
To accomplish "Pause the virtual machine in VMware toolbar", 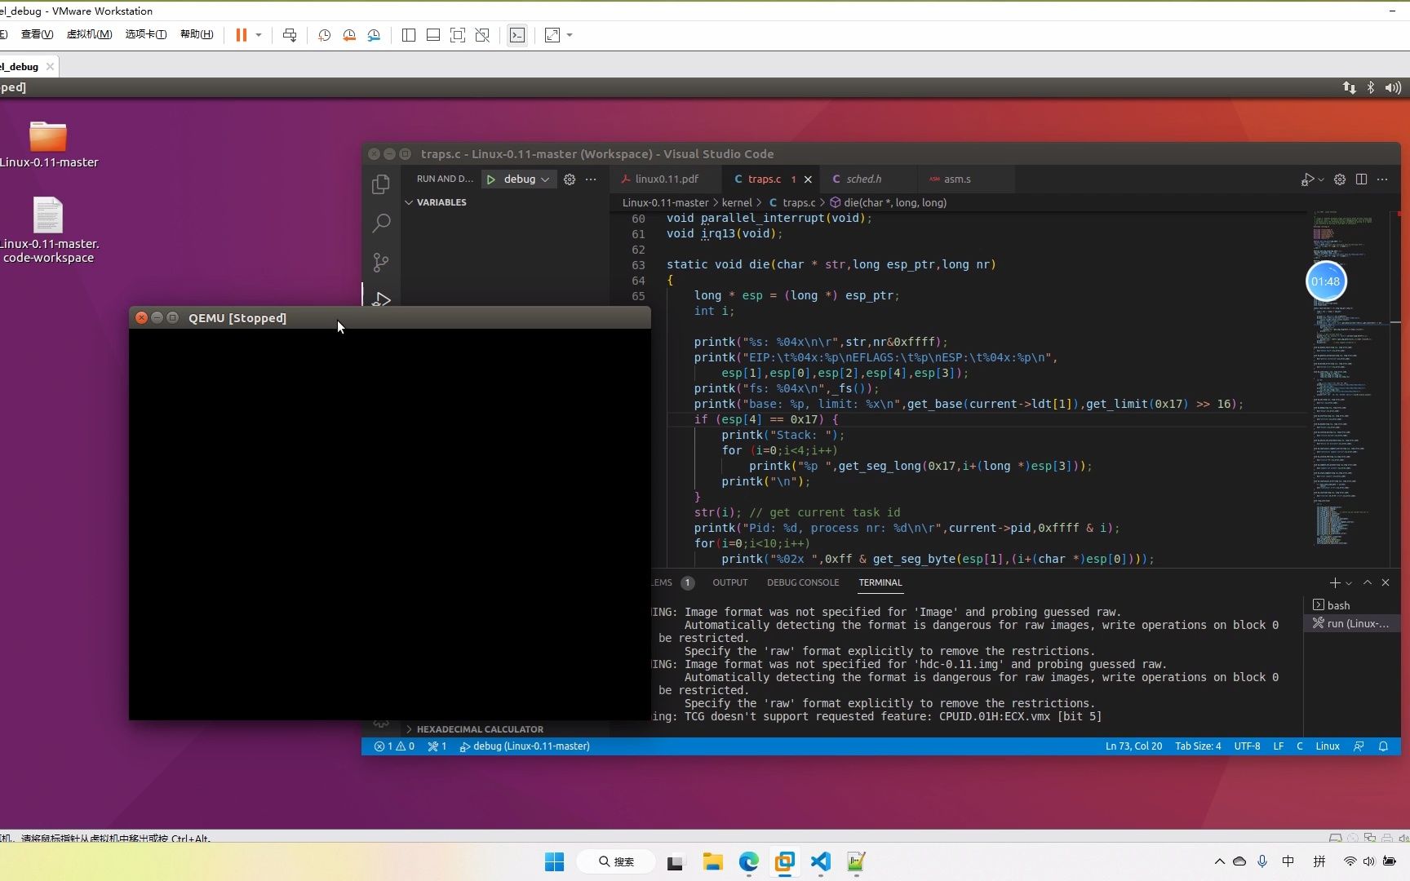I will pos(242,35).
